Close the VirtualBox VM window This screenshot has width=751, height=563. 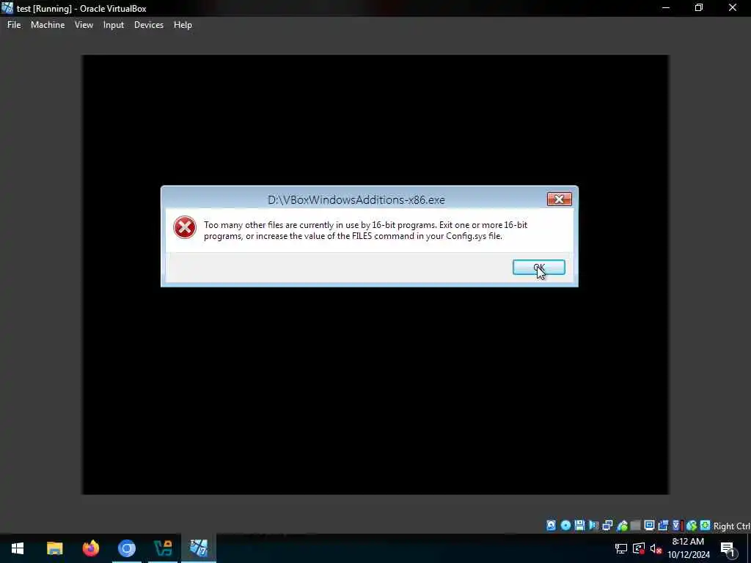click(x=733, y=7)
